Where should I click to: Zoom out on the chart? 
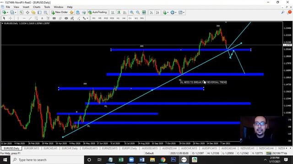pos(138,12)
